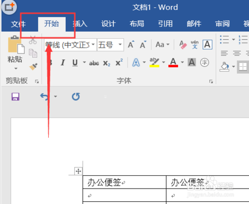The height and width of the screenshot is (204, 249).
Task: Click the table borders button
Action: [243, 67]
